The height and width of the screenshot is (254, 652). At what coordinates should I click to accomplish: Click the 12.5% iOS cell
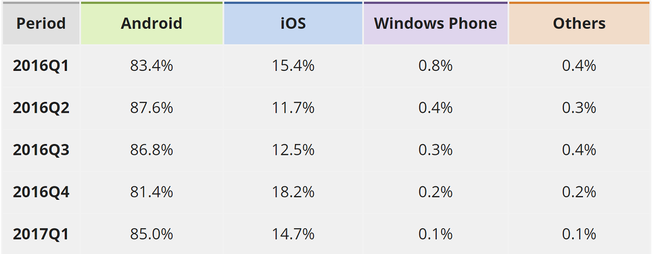click(x=293, y=150)
